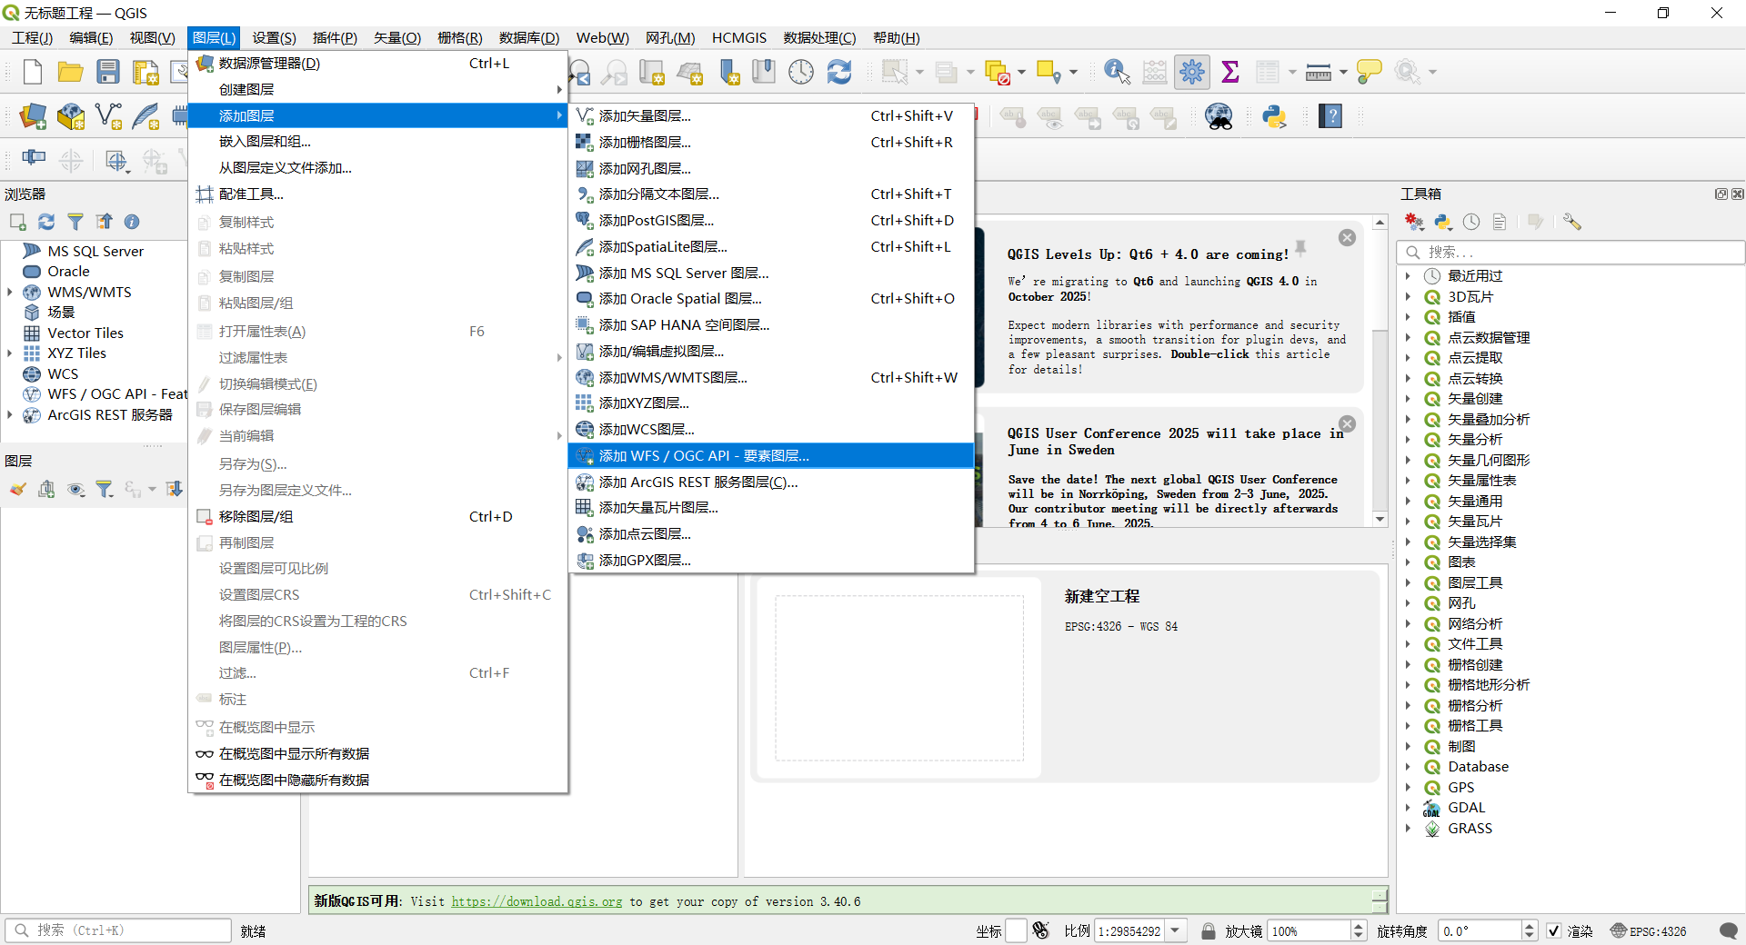Toggle the Processing Toolbox gear icon
Image resolution: width=1746 pixels, height=945 pixels.
(x=1191, y=72)
